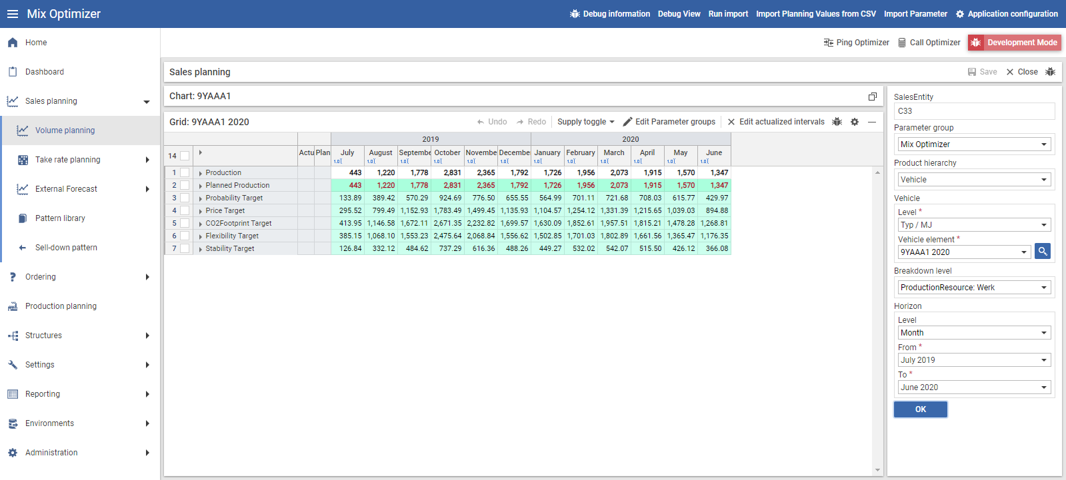Search vehicle element with magnifier button
Image resolution: width=1066 pixels, height=480 pixels.
point(1043,251)
